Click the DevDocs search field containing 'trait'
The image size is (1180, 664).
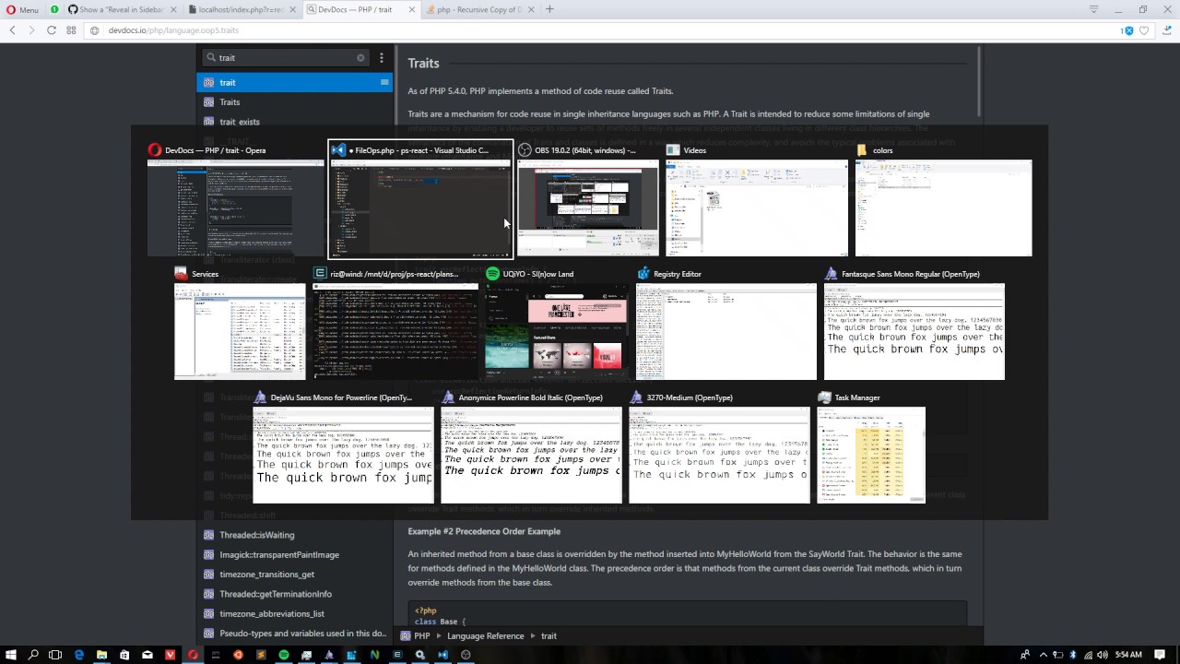[x=287, y=57]
